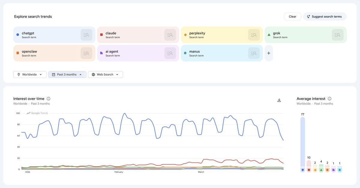This screenshot has height=188, width=360.
Task: Open explore icon on manus card
Action: [254, 53]
